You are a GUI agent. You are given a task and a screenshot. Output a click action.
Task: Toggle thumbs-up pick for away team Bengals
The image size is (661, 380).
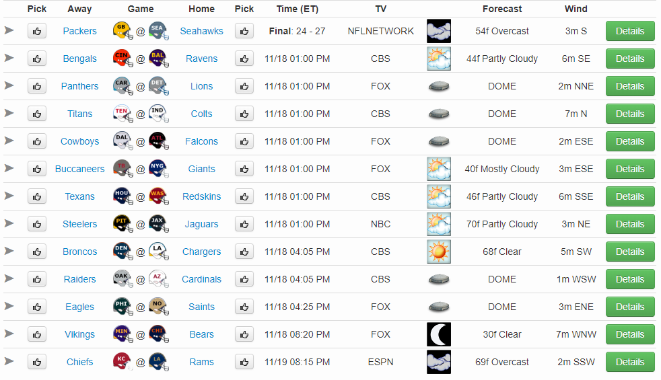[x=37, y=59]
